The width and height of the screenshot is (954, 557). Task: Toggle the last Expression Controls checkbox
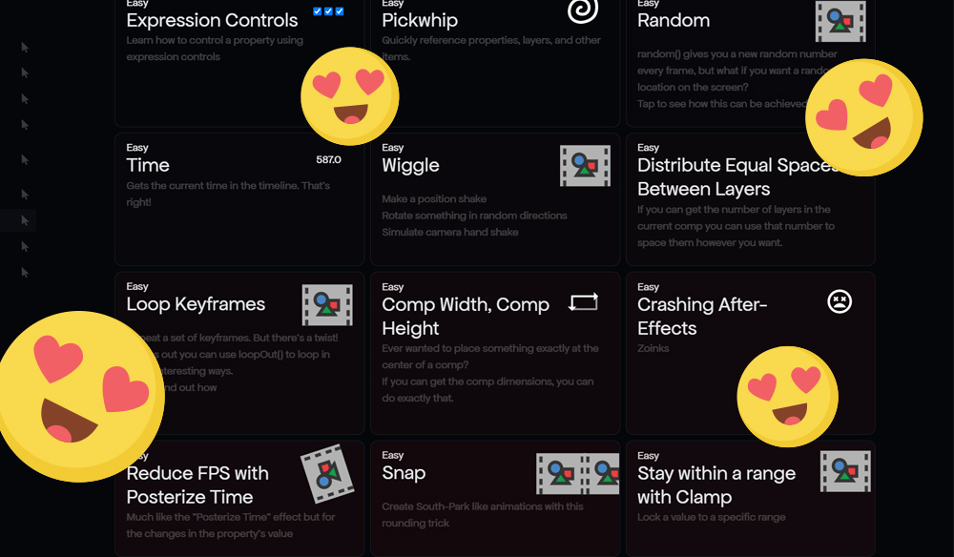[340, 10]
